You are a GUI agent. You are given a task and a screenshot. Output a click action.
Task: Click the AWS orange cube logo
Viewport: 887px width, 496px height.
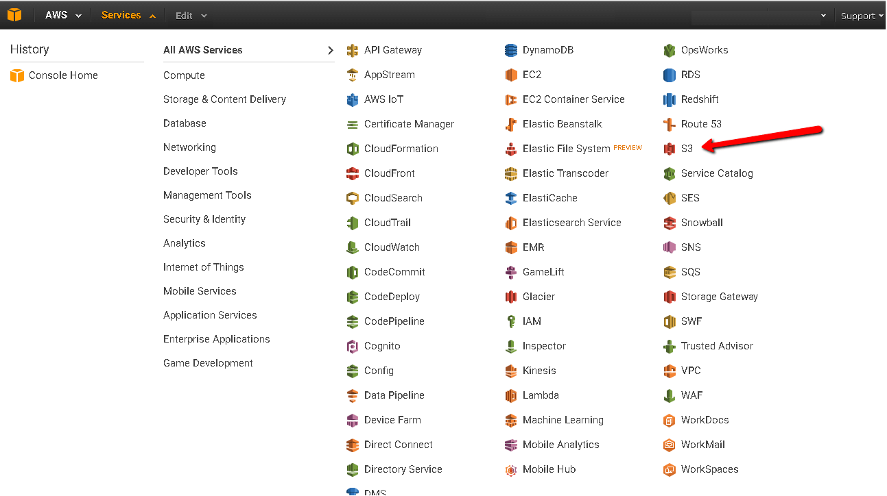(x=14, y=15)
